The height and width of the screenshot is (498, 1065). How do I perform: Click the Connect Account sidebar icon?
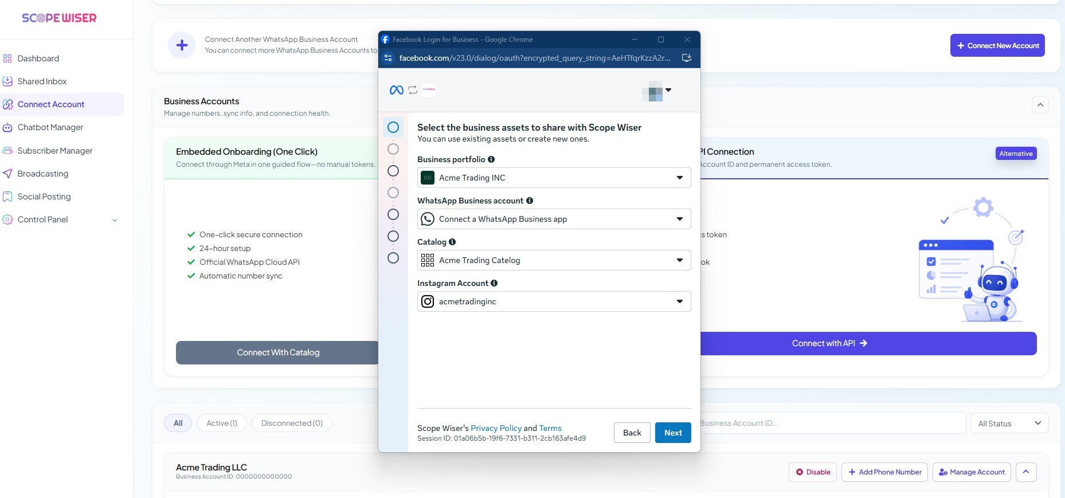7,104
